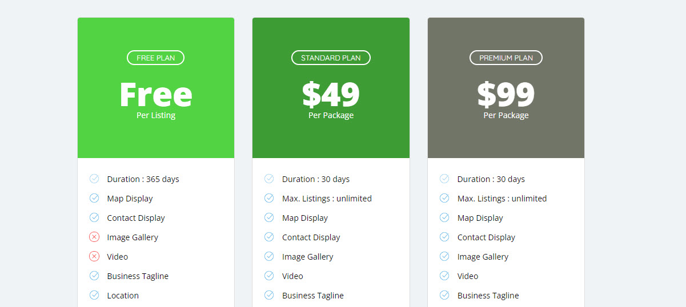Screen dimensions: 686x307
Task: Click Premium plan Image Gallery check icon
Action: (x=444, y=256)
